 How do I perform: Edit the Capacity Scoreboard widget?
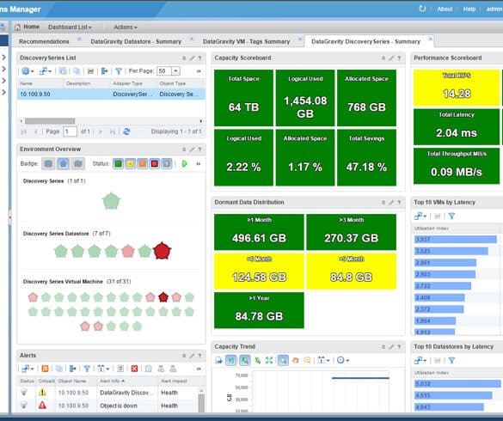point(391,58)
